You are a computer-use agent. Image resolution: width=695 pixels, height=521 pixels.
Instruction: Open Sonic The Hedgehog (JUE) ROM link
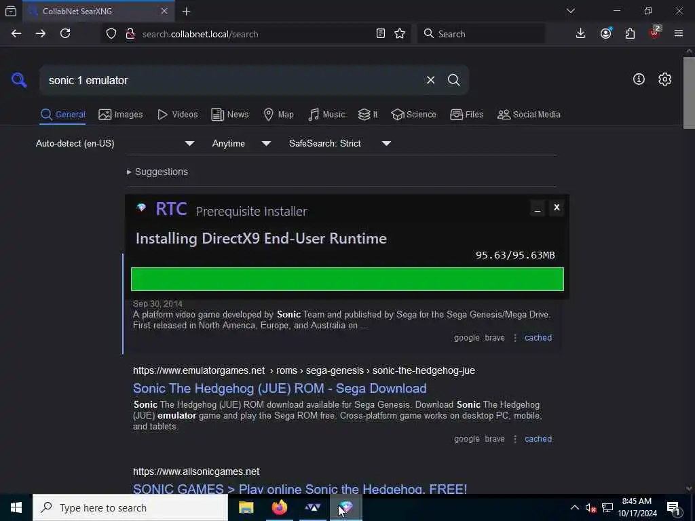click(280, 389)
